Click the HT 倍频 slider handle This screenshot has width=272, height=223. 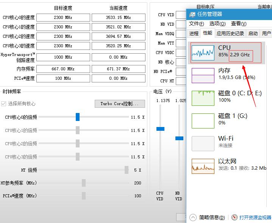pyautogui.click(x=127, y=170)
